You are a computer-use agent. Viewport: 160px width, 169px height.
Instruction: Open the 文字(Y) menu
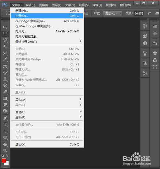70,5
